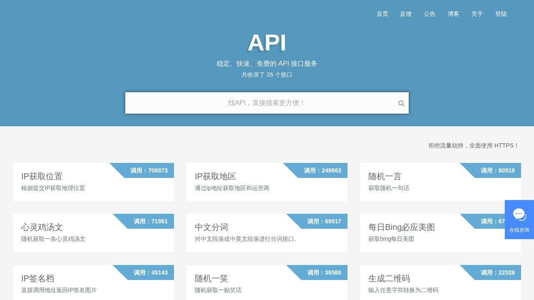Open the 公告 menu item
This screenshot has height=300, width=534.
tap(430, 14)
